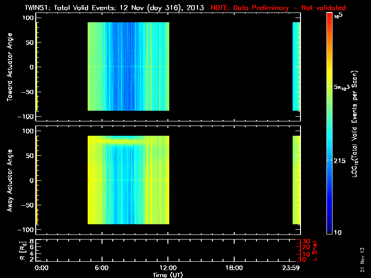
Task: Click the 'LOG10(Total Valid Events per Scan)' colorbar label
Action: pyautogui.click(x=355, y=124)
